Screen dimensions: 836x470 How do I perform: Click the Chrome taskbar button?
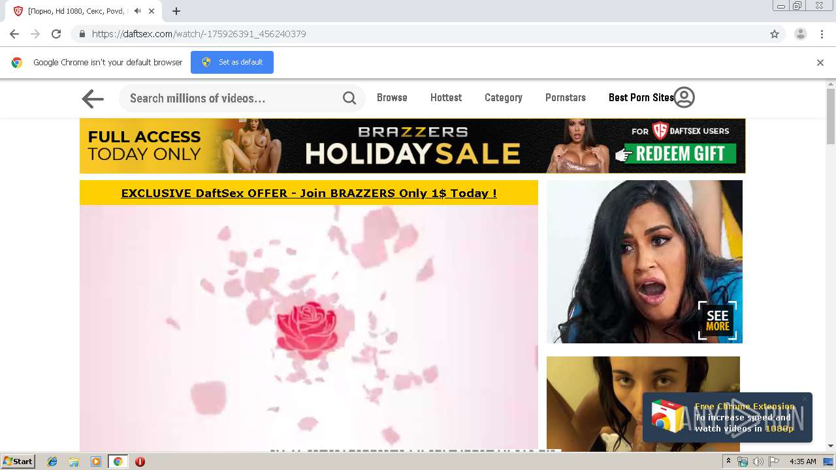(118, 462)
